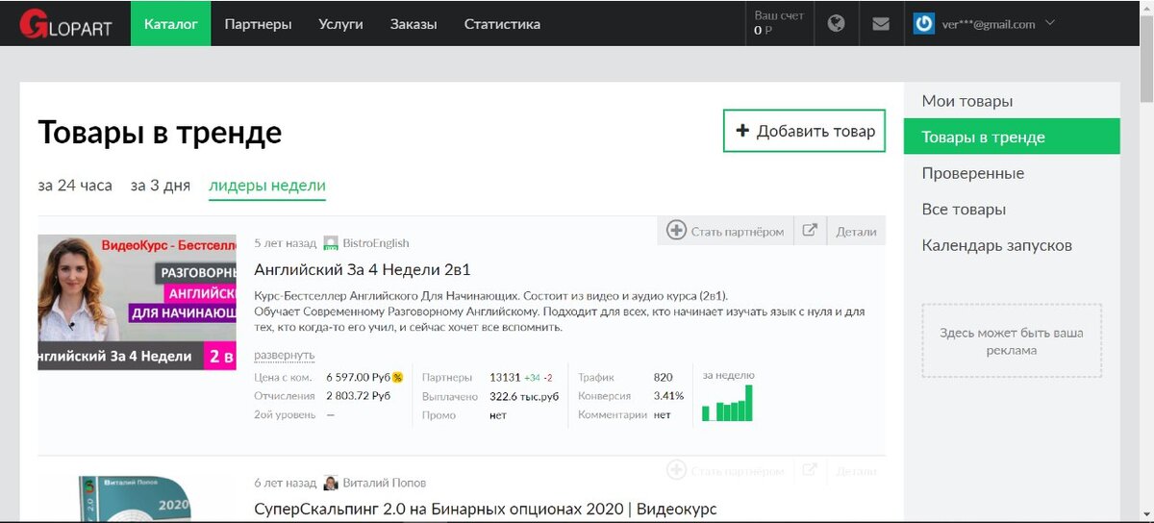The image size is (1154, 523).
Task: Click ver***@gmail.com account email
Action: (x=989, y=24)
